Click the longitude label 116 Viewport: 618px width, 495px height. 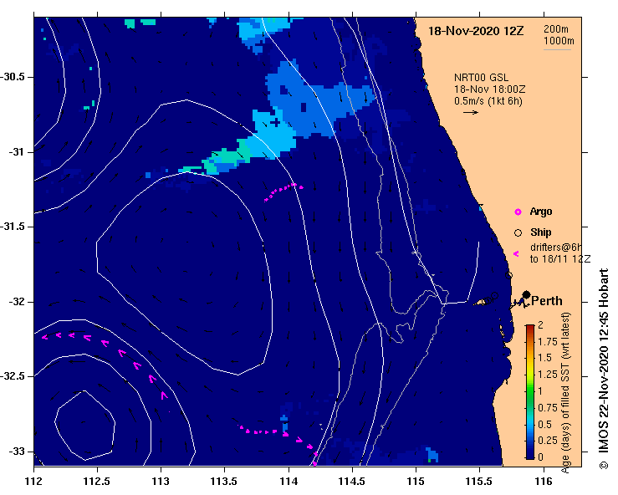(544, 482)
